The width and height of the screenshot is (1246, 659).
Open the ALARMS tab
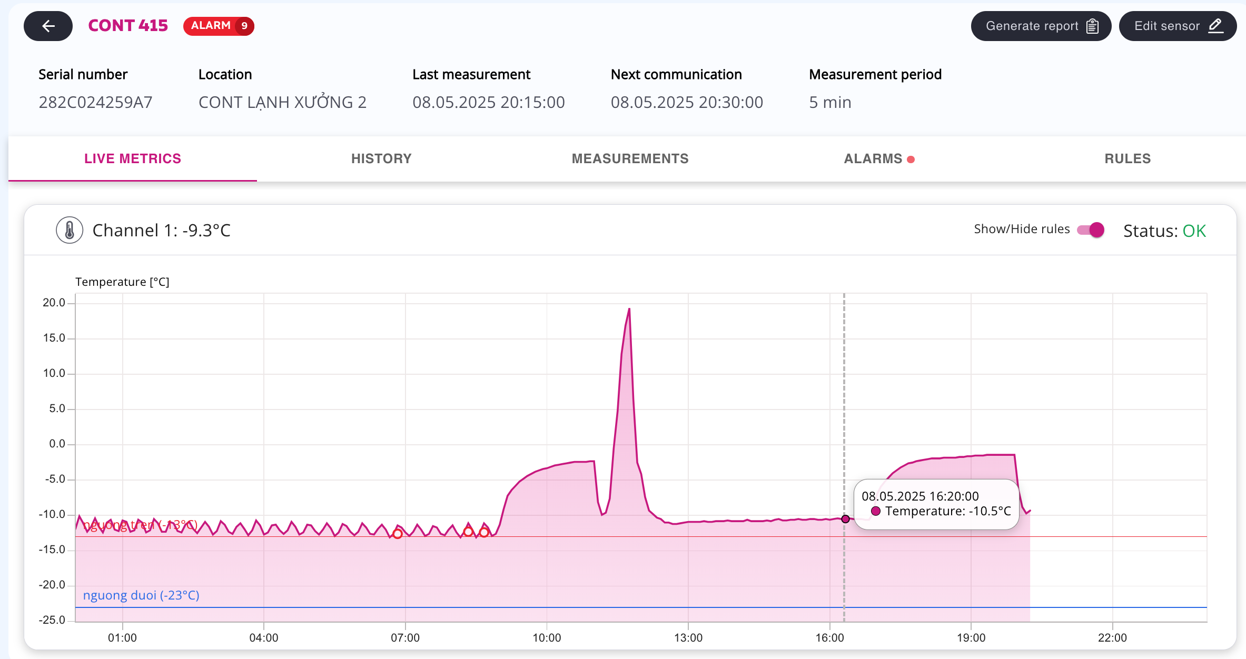(x=879, y=158)
